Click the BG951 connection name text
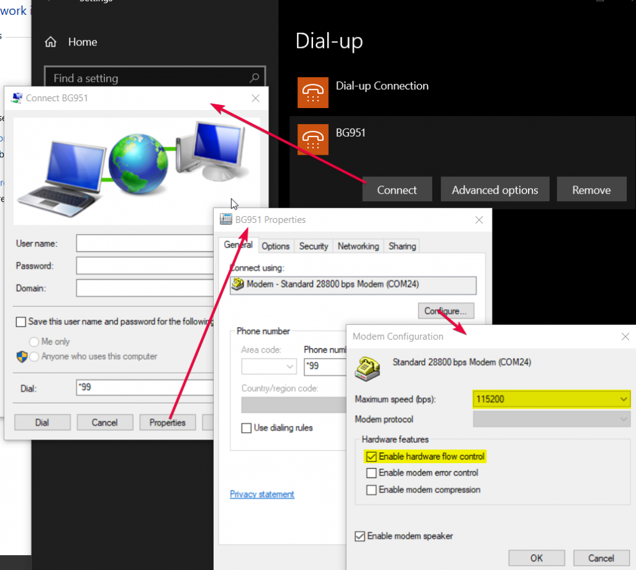 [x=350, y=133]
